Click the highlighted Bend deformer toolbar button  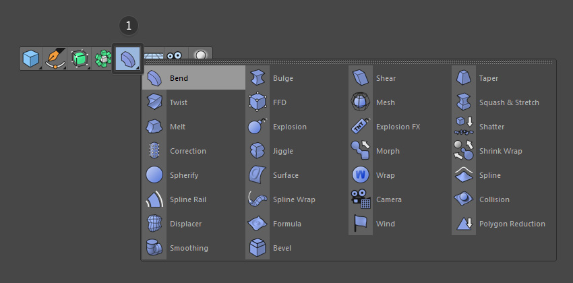tap(127, 59)
